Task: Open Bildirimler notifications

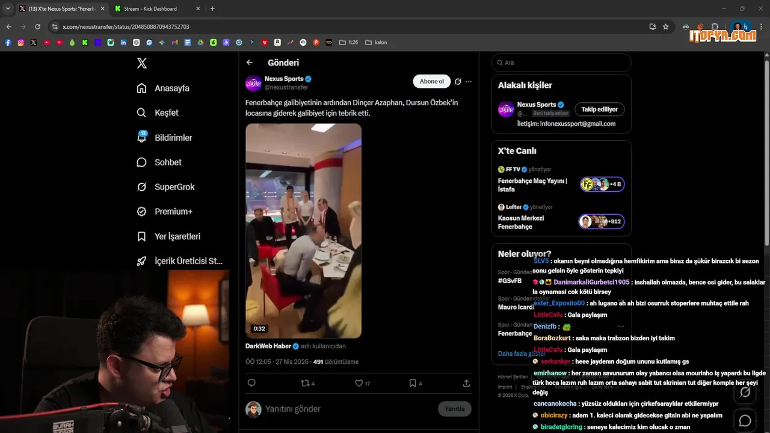Action: point(164,138)
